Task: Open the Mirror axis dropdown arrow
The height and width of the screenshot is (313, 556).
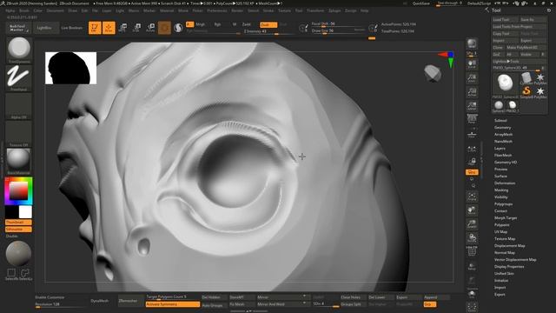Action: click(304, 296)
